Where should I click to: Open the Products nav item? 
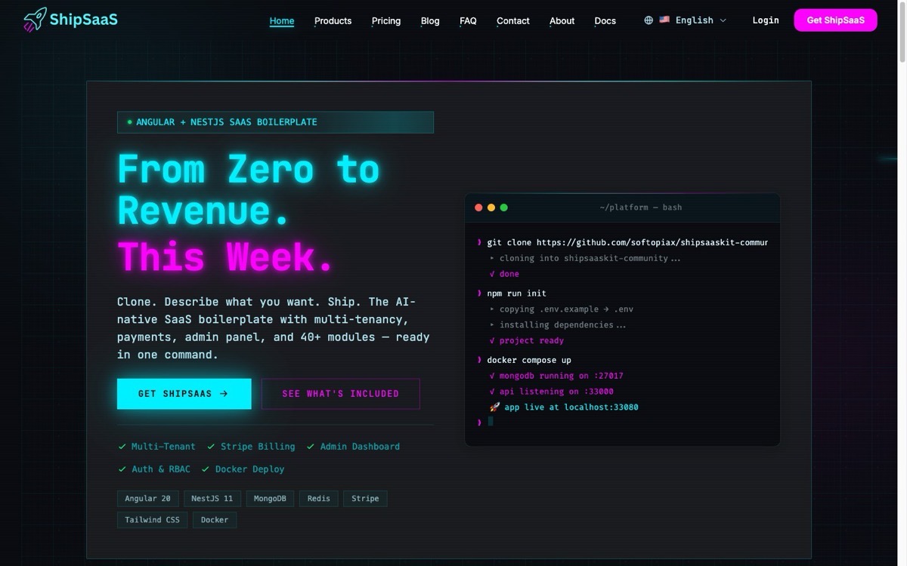(x=333, y=20)
